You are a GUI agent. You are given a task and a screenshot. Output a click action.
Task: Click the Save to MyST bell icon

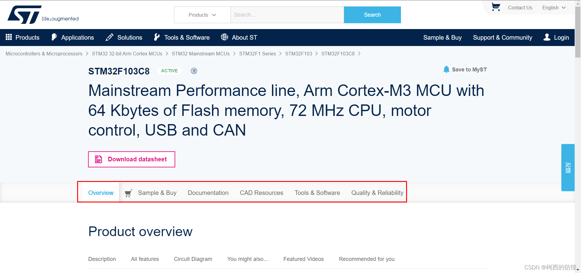[446, 69]
